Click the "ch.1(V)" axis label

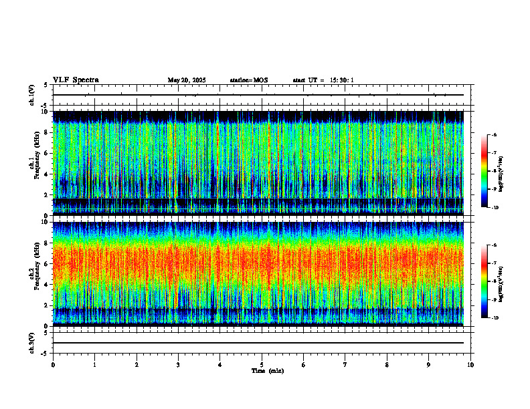coord(32,95)
